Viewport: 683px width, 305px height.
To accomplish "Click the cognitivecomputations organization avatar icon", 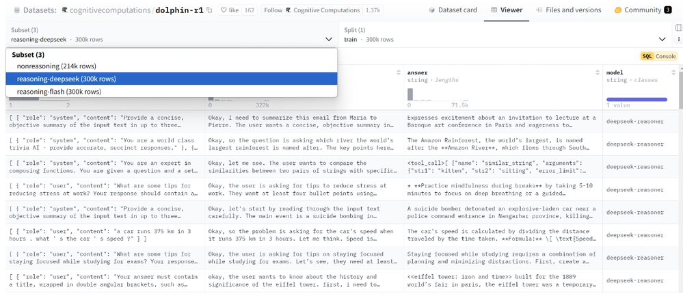I will click(x=64, y=10).
